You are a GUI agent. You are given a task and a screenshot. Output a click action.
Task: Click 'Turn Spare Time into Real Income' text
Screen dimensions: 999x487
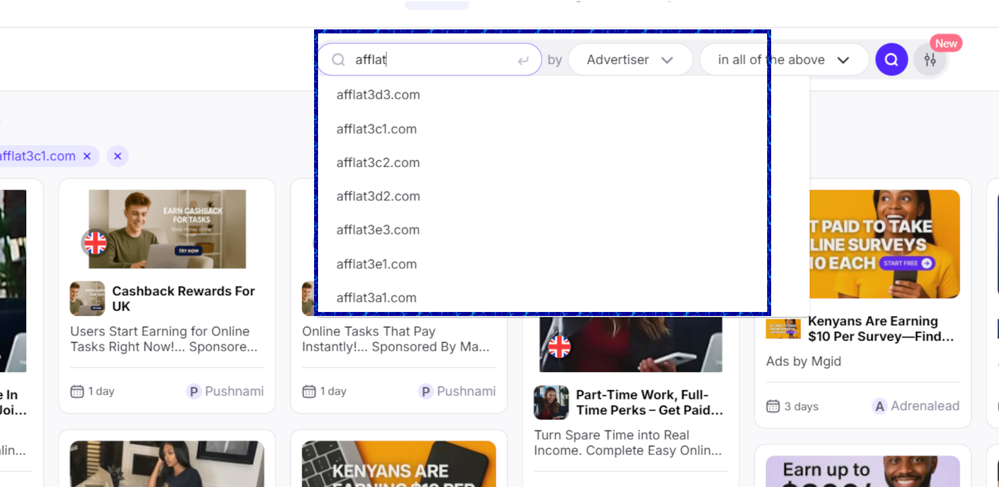pyautogui.click(x=628, y=443)
